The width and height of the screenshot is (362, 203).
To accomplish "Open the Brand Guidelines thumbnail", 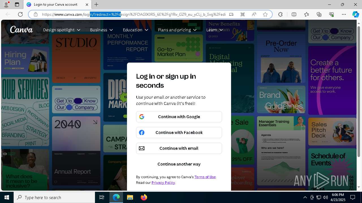I will point(281,100).
